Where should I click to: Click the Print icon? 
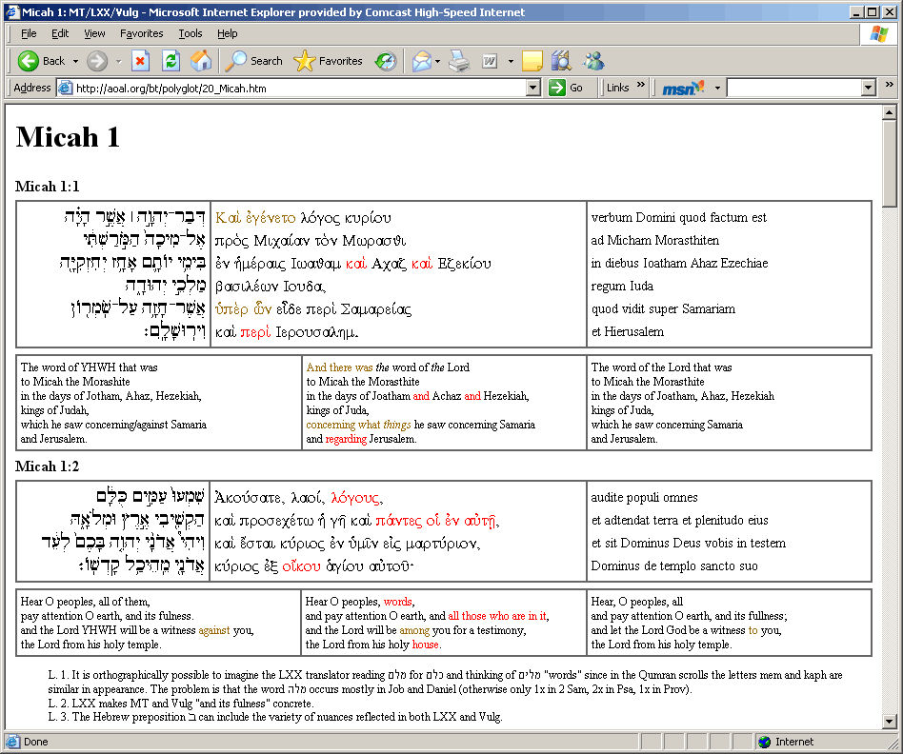click(x=459, y=61)
